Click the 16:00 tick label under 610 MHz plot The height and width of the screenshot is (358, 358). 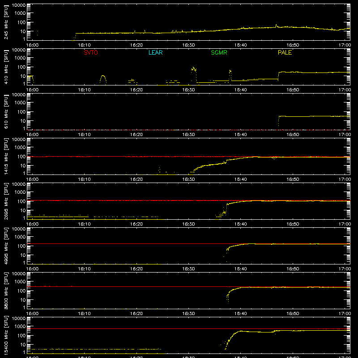32,135
